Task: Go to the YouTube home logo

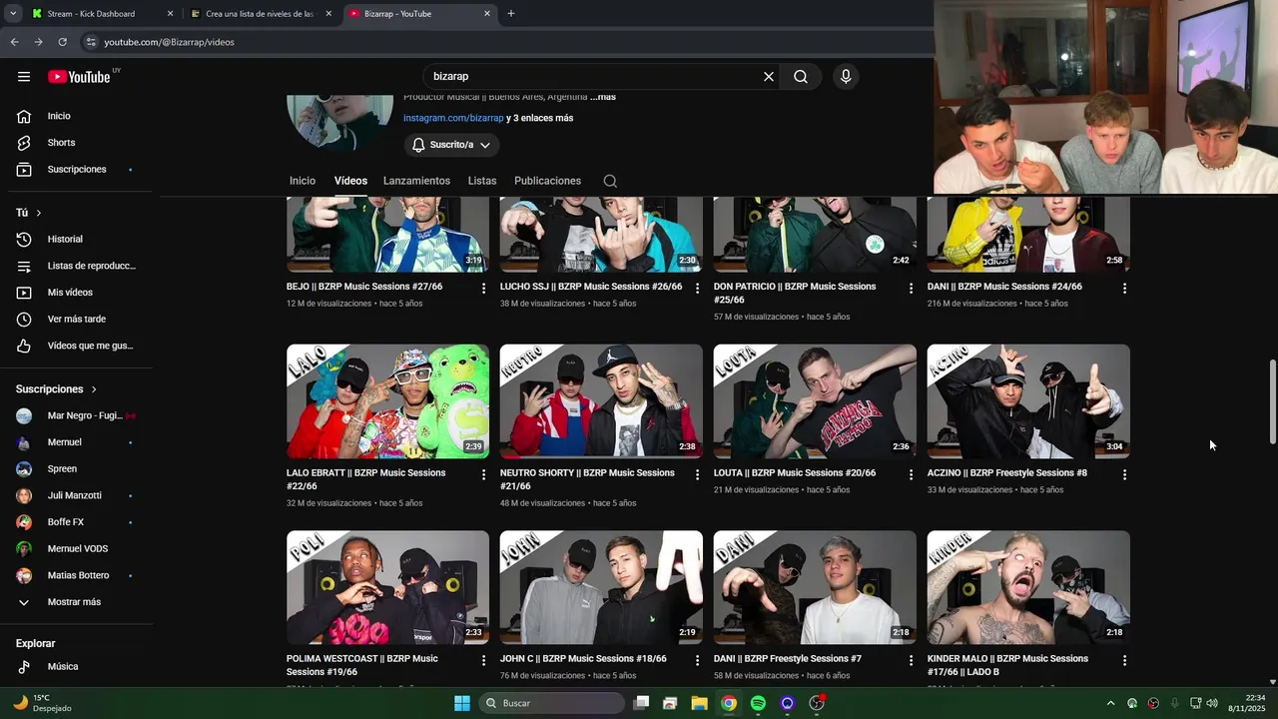Action: pyautogui.click(x=79, y=77)
